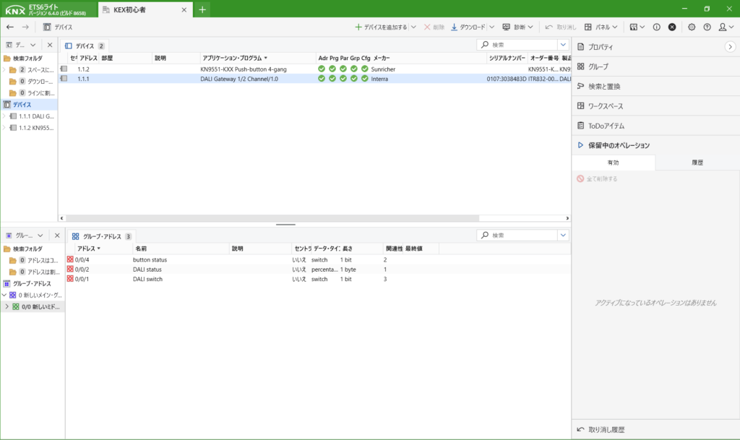Viewport: 740px width, 440px height.
Task: Open the プロパティ (properties) side panel
Action: pos(601,46)
